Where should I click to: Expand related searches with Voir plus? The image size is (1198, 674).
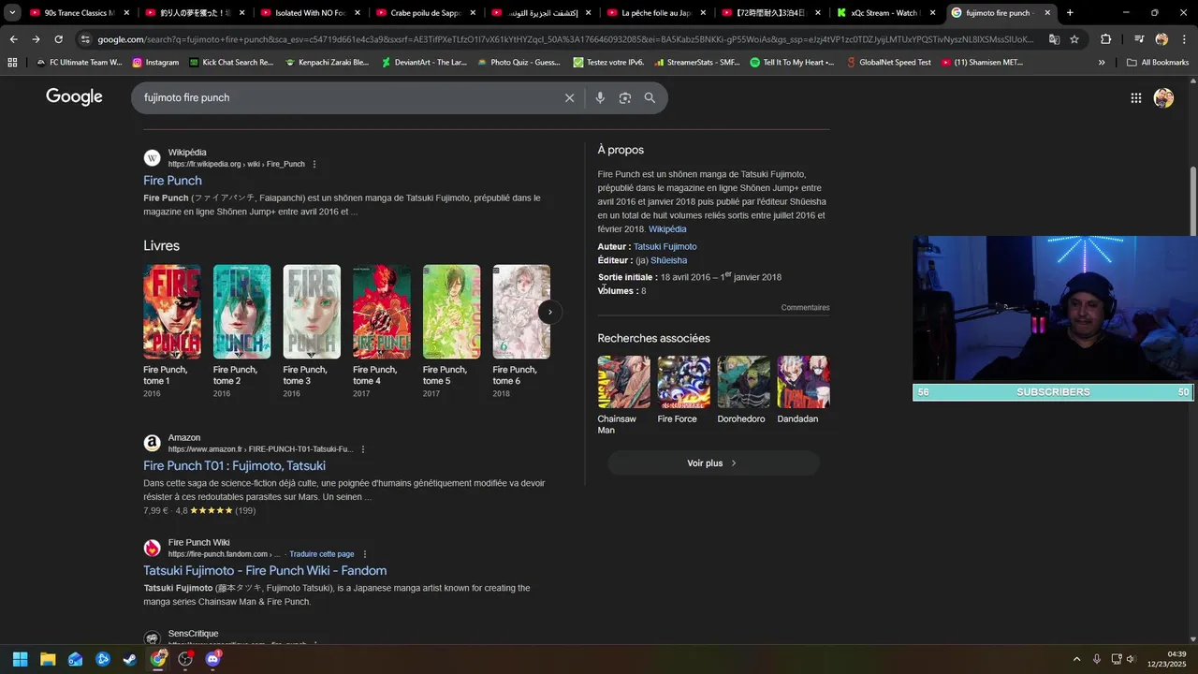(x=713, y=463)
